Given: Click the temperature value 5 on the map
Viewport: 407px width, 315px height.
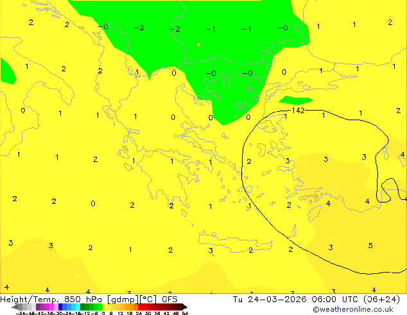Looking at the screenshot, I should [x=370, y=246].
